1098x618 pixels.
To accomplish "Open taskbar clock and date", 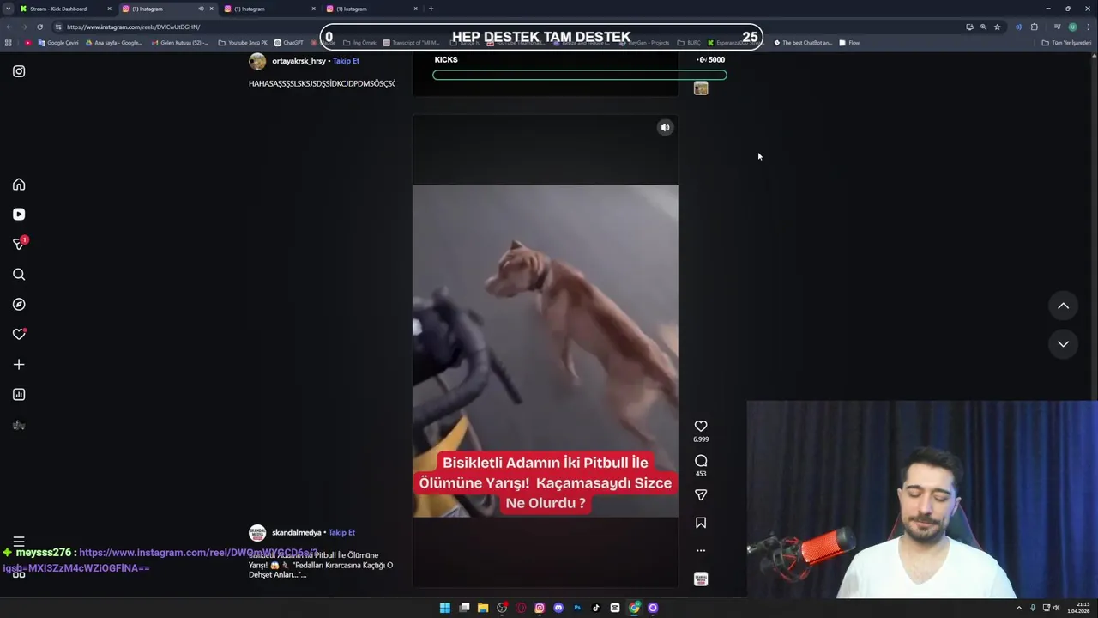I will click(x=1078, y=608).
